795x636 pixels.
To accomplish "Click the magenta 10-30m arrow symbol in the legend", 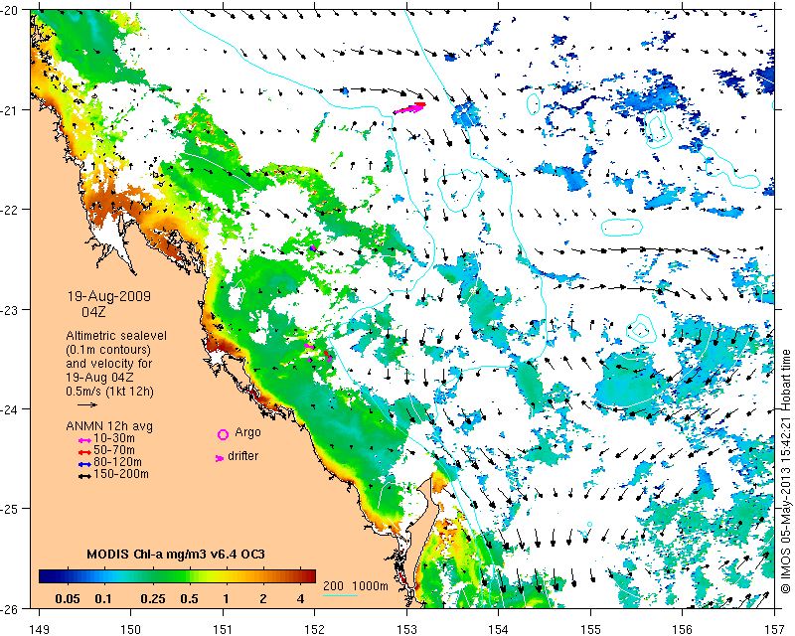I will tap(84, 440).
